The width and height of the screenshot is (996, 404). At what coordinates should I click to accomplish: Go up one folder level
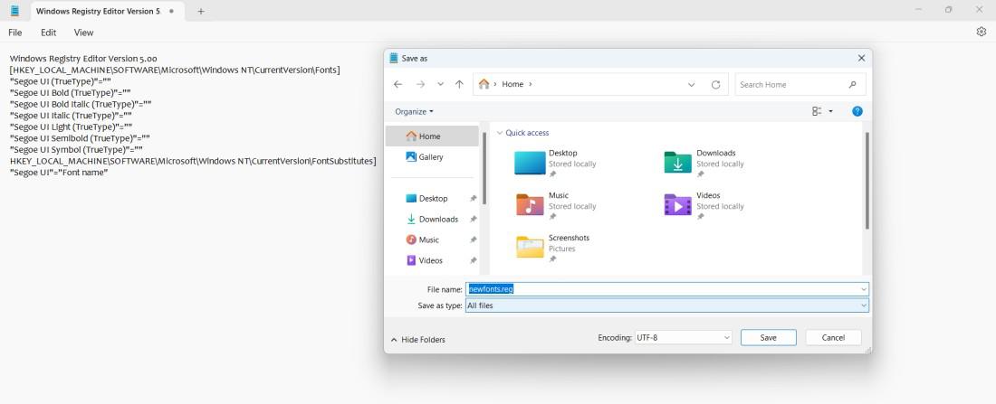(459, 84)
